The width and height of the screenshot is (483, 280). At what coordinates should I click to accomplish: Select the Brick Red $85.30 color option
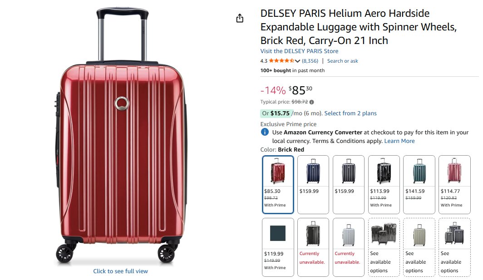click(x=278, y=185)
